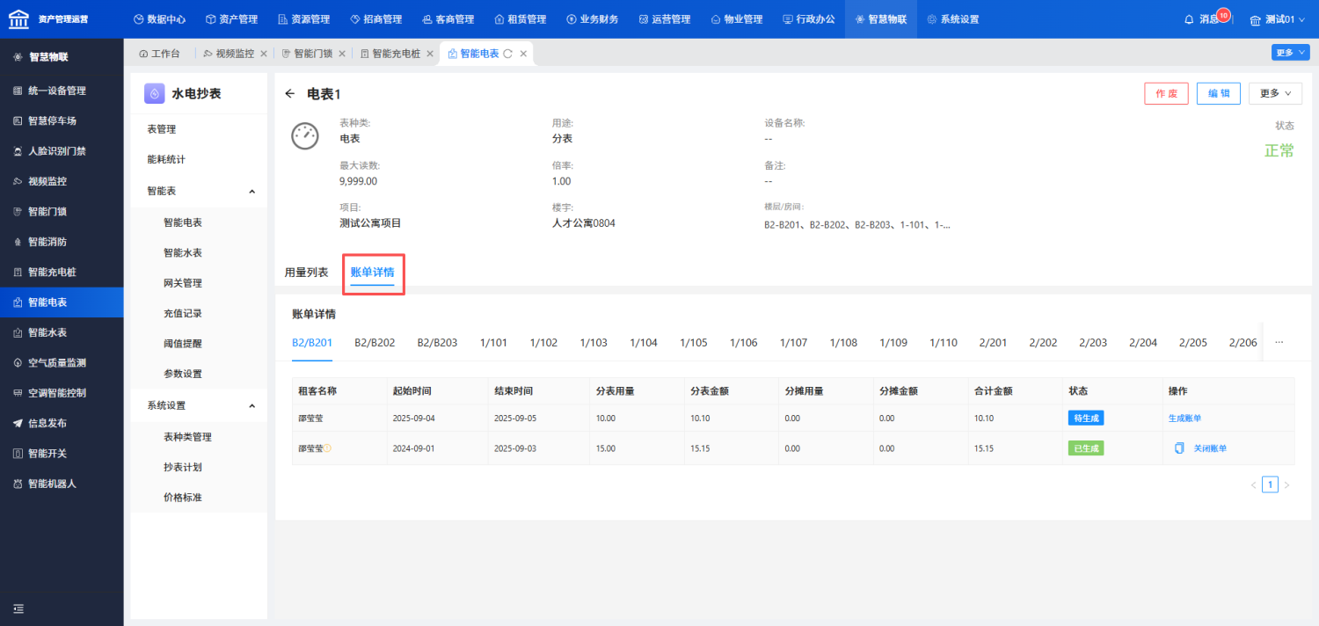Go to 表管理 in submenu
The height and width of the screenshot is (626, 1319).
coord(161,129)
